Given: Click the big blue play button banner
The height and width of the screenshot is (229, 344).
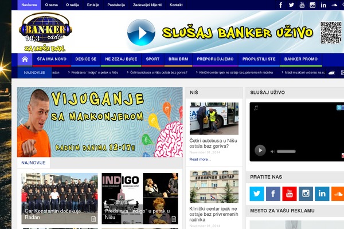Looking at the screenshot, I should click(141, 33).
